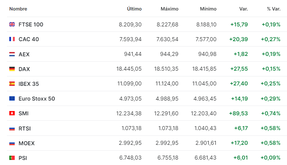Click the Spanish flag icon beside IBEX 35

12,84
